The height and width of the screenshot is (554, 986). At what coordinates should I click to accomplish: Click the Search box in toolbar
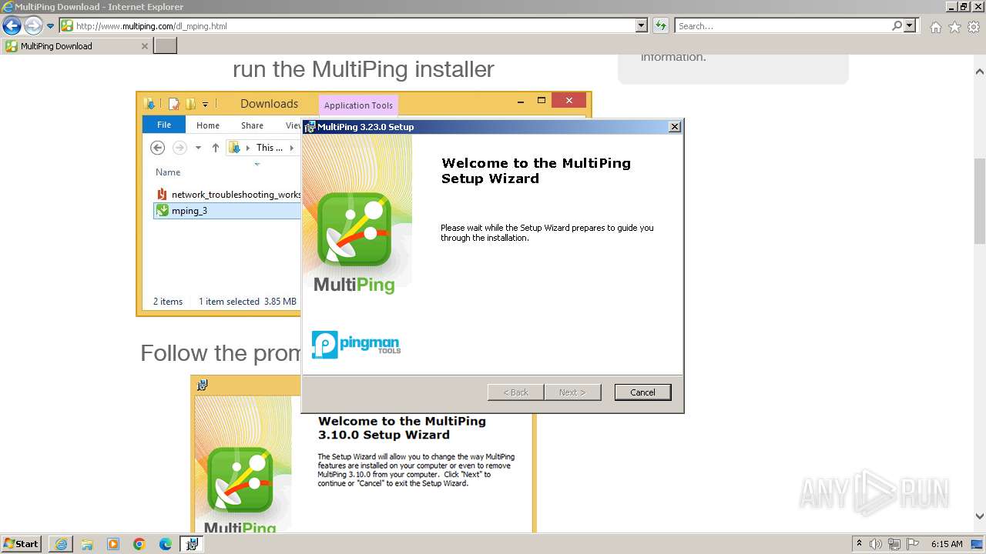pos(782,26)
